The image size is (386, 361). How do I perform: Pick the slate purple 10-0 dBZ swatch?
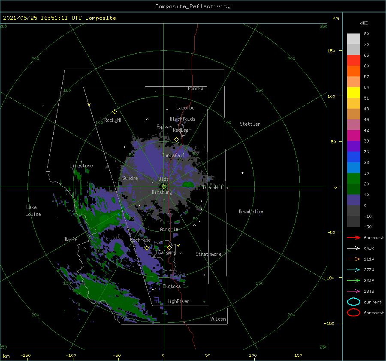pyautogui.click(x=353, y=200)
